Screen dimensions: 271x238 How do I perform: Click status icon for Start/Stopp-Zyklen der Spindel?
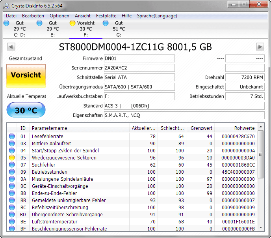click(x=12, y=150)
